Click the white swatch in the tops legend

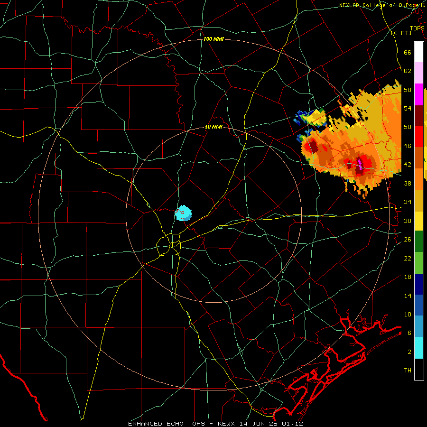[x=419, y=52]
